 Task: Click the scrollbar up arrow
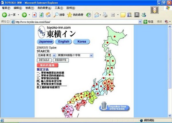[x=170, y=27]
